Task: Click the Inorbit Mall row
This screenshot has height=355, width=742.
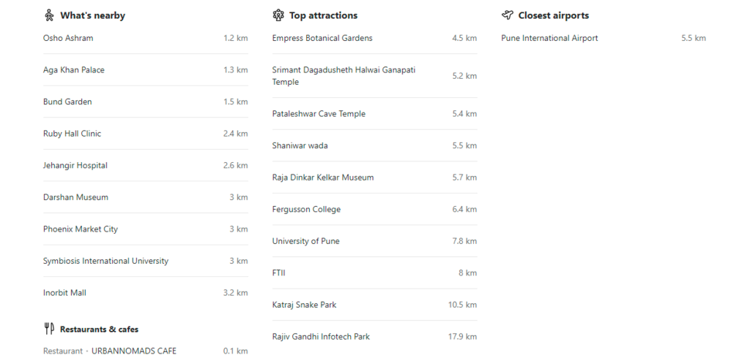Action: [64, 292]
